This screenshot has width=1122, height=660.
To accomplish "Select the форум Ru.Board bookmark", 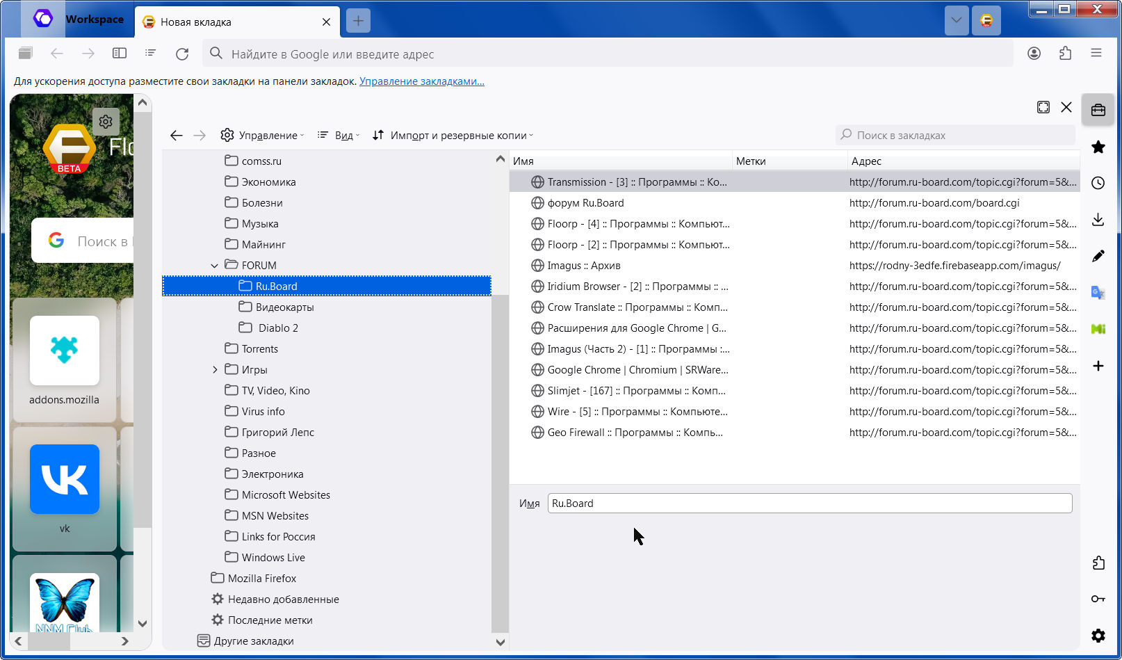I will click(795, 203).
